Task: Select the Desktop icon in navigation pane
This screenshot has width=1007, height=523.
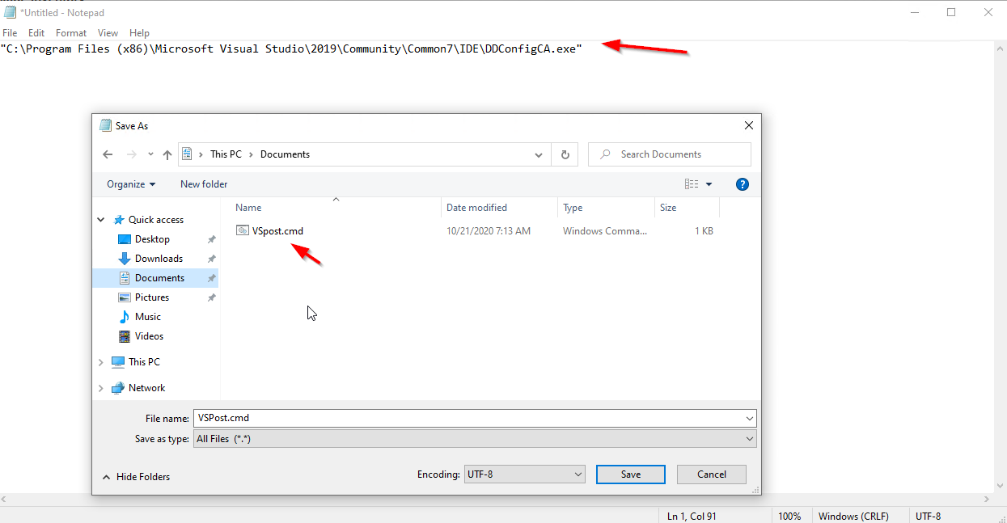Action: [125, 239]
